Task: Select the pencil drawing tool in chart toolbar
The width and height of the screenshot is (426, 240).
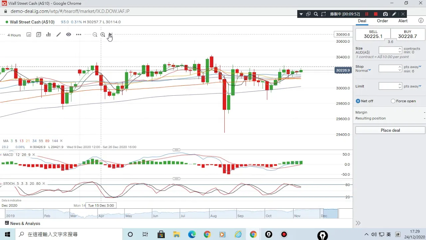Action: pyautogui.click(x=59, y=35)
